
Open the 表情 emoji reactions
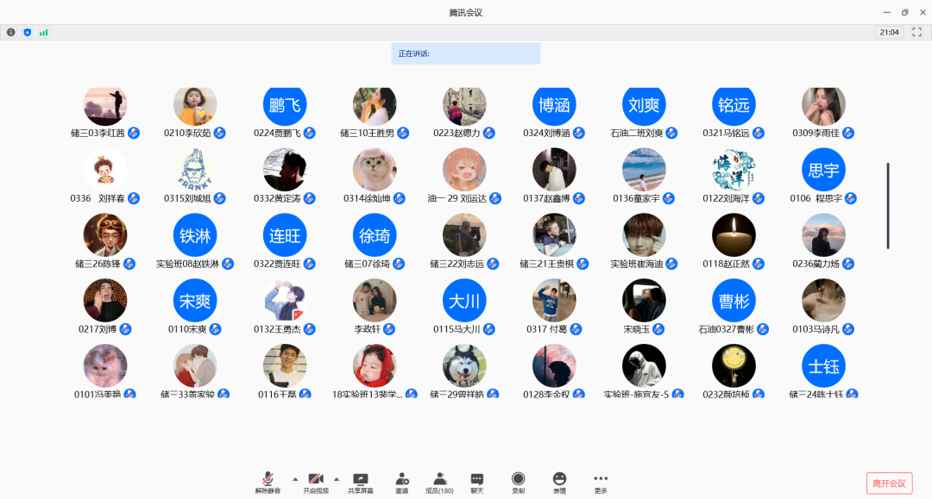click(559, 483)
